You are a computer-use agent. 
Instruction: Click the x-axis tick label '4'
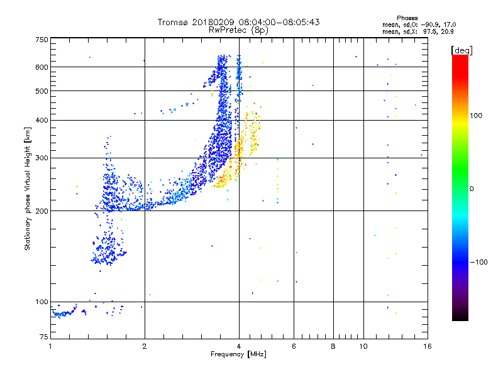(239, 346)
